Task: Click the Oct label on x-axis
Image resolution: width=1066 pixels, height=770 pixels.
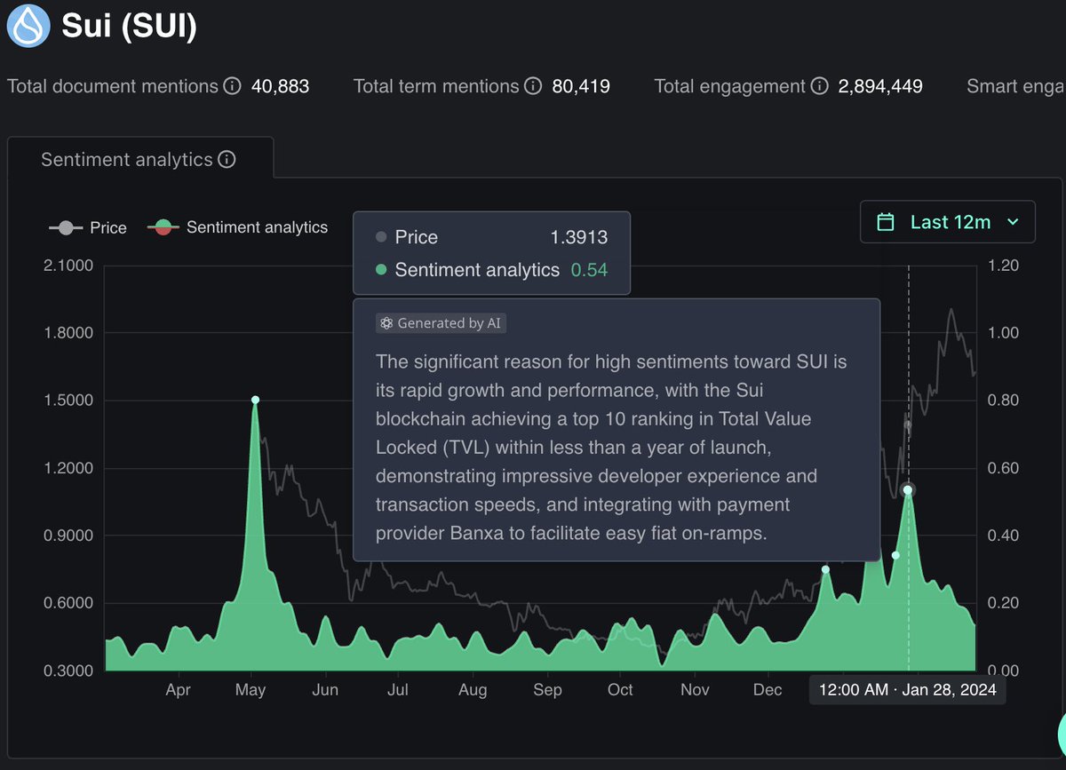Action: 620,690
